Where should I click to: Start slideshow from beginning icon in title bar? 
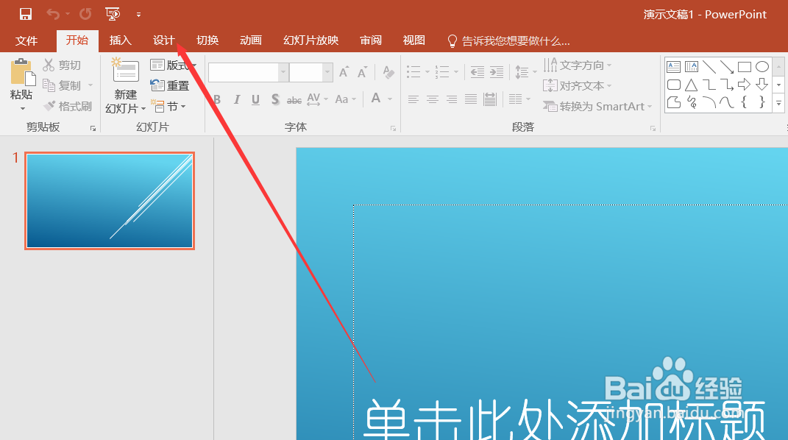click(x=113, y=14)
